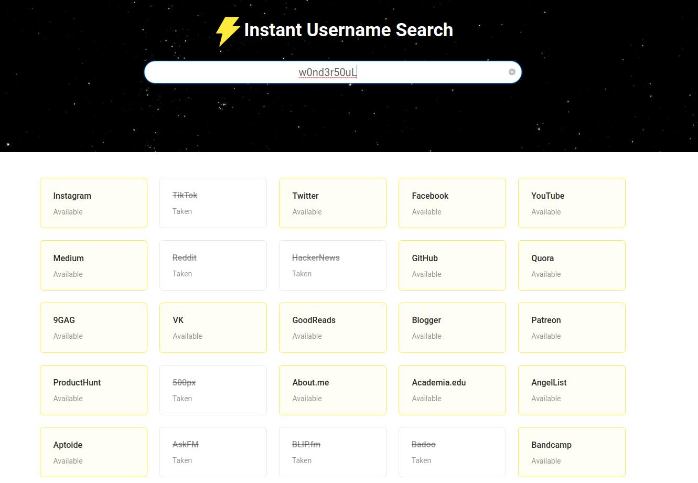The height and width of the screenshot is (483, 698).
Task: Select the Medium card
Action: [93, 265]
